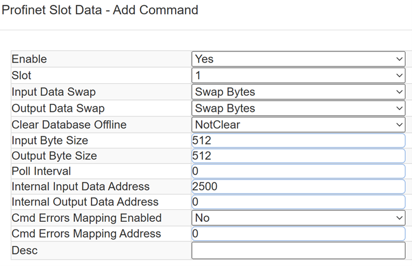Viewport: 412px width, 266px height.
Task: Click the Internal Output Data Address label
Action: pos(85,202)
